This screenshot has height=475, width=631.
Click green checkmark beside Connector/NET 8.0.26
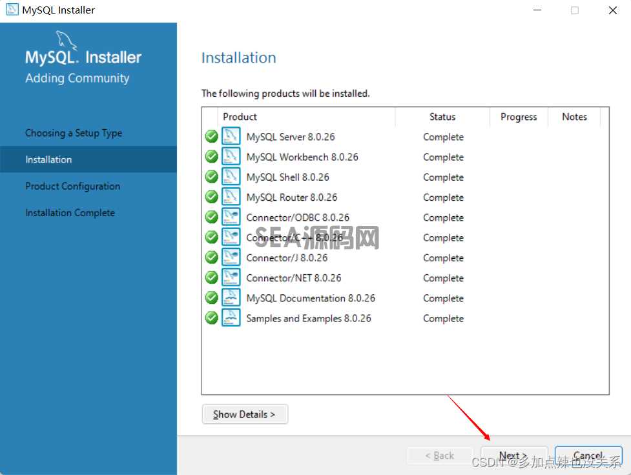tap(211, 277)
